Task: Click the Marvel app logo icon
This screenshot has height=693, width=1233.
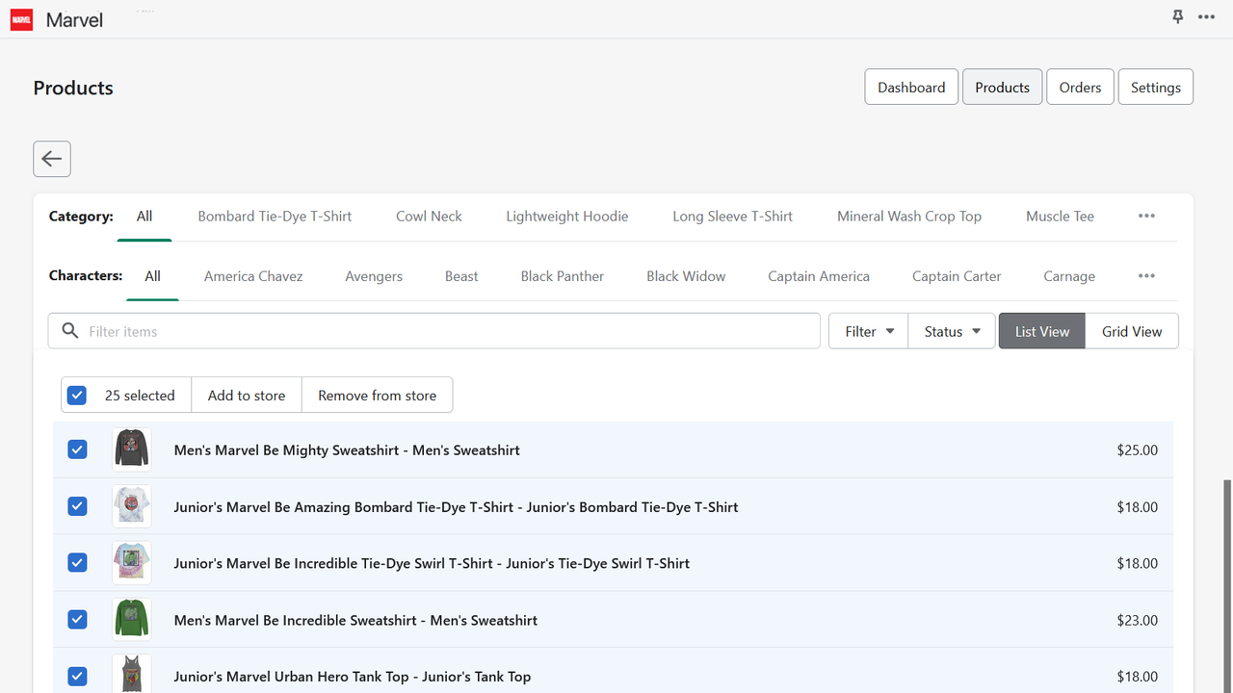Action: 21,19
